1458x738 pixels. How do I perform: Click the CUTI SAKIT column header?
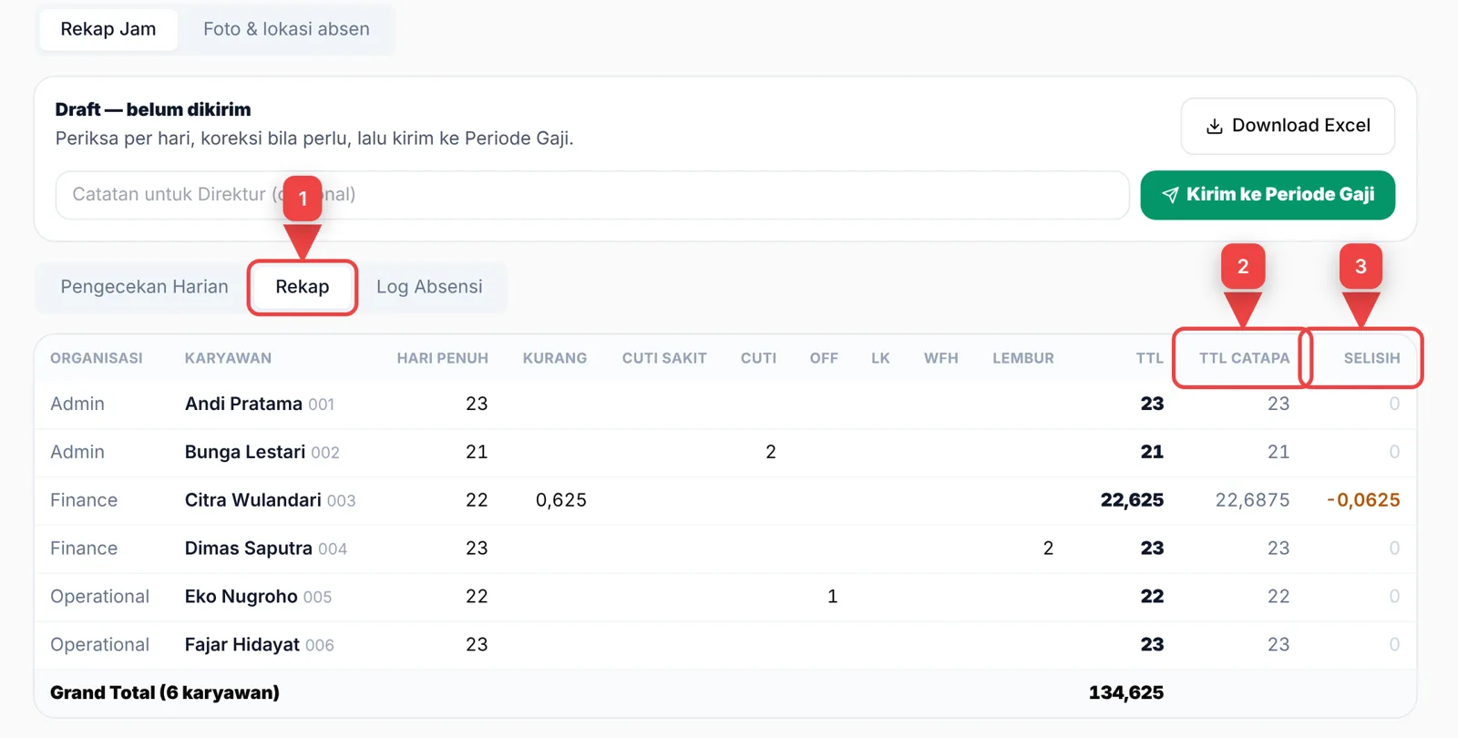tap(664, 358)
